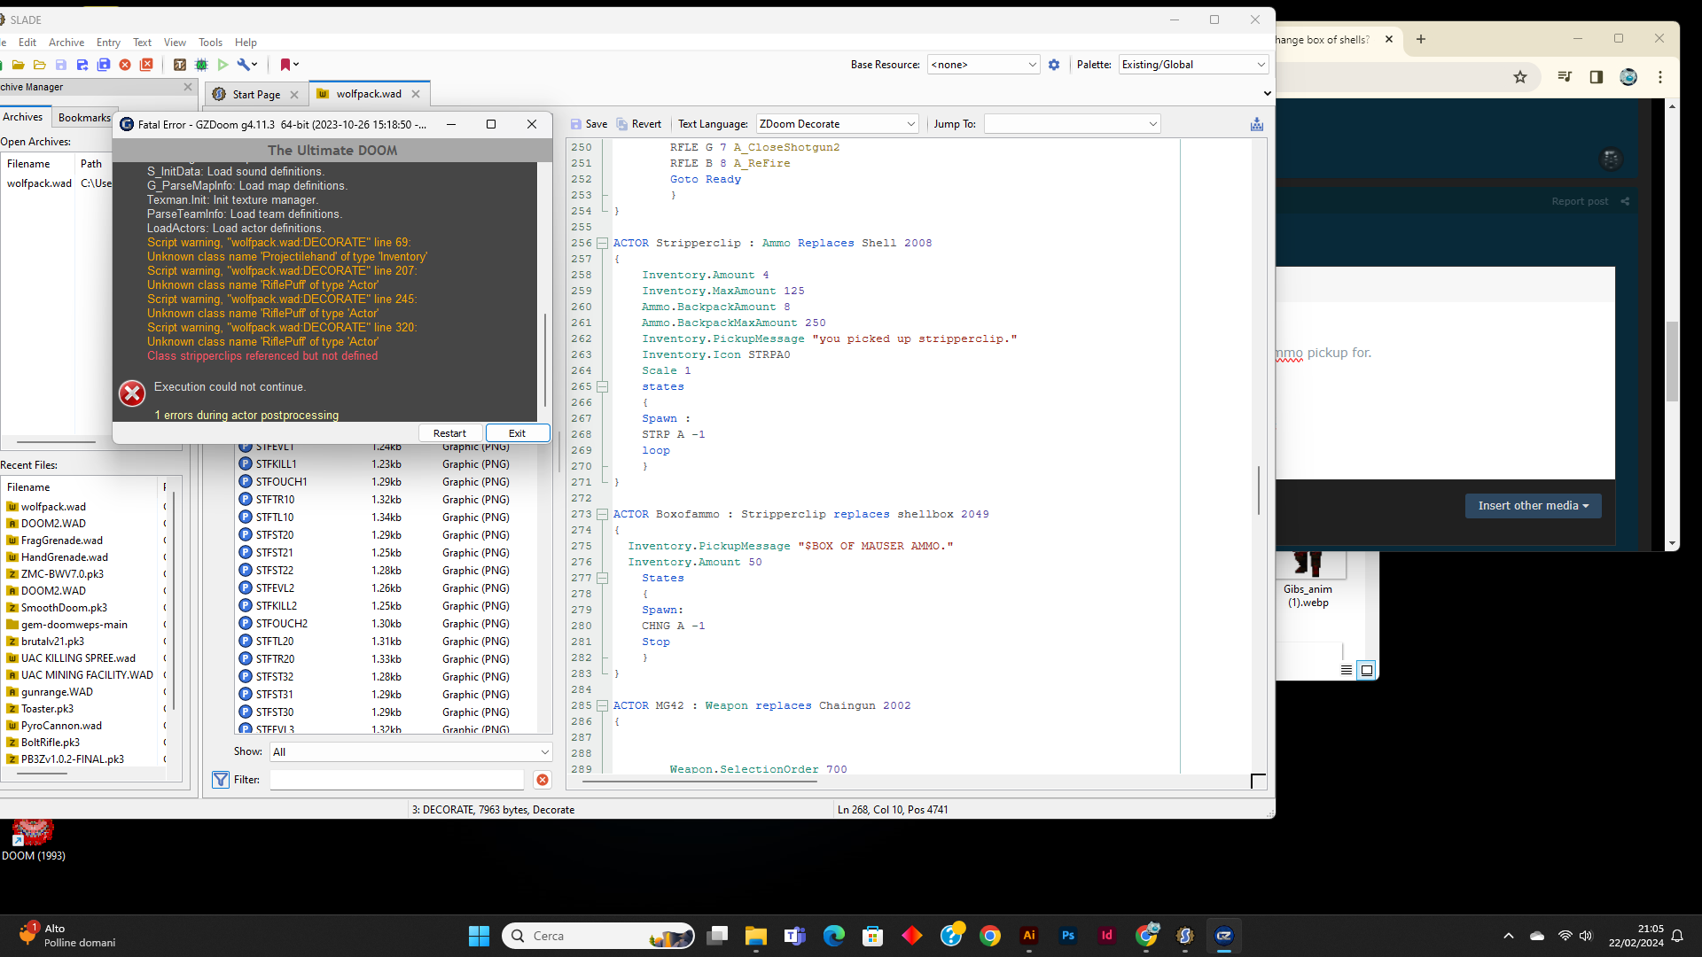Viewport: 1702px width, 957px height.
Task: Close the Archive Manager panel
Action: tap(188, 87)
